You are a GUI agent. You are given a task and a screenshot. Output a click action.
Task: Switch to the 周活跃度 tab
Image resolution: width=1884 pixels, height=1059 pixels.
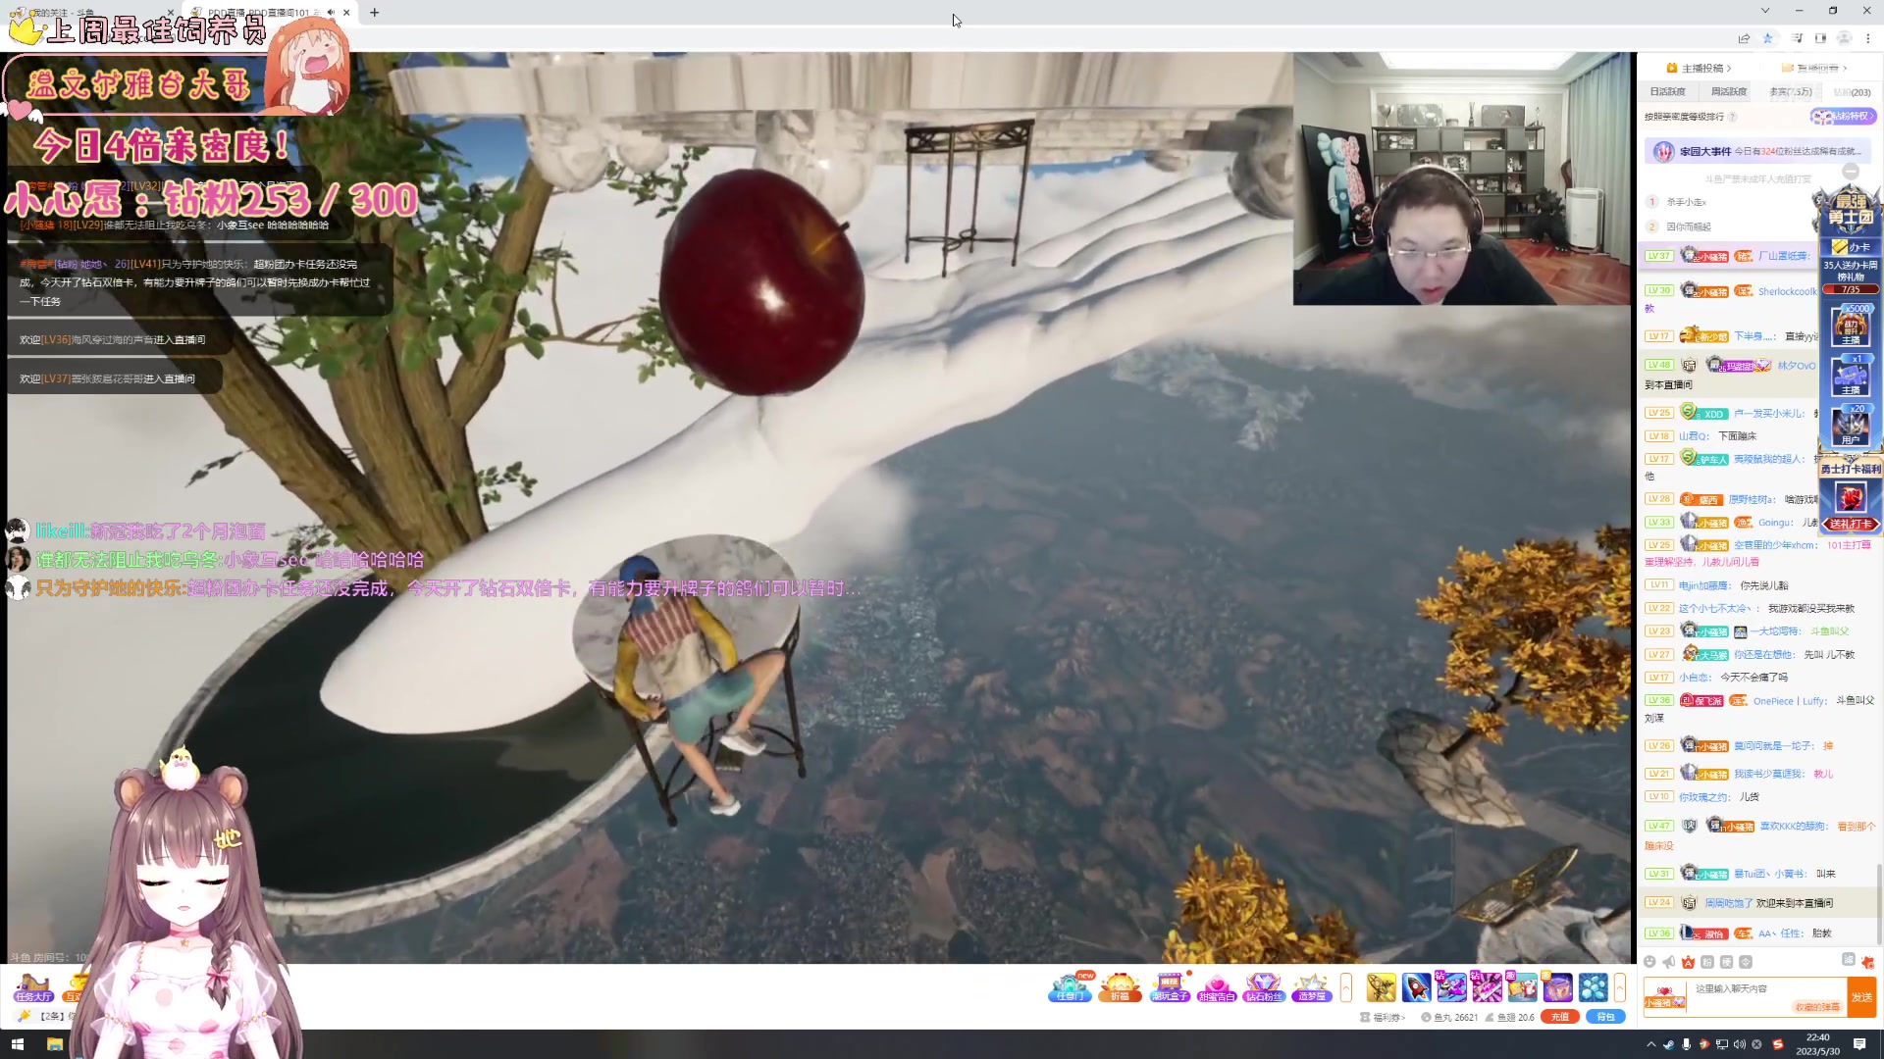click(x=1729, y=91)
